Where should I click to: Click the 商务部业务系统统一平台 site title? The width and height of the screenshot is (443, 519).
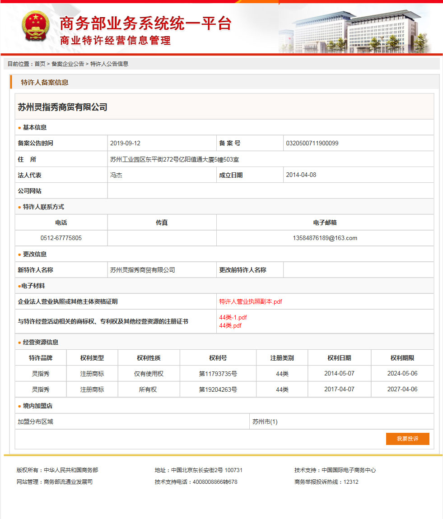point(145,23)
